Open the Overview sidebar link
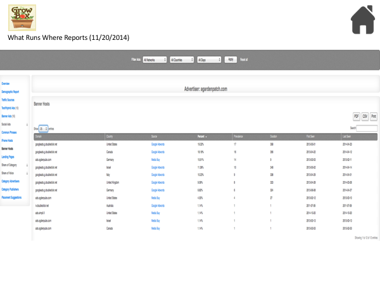This screenshot has height=285, width=380. pos(5,84)
